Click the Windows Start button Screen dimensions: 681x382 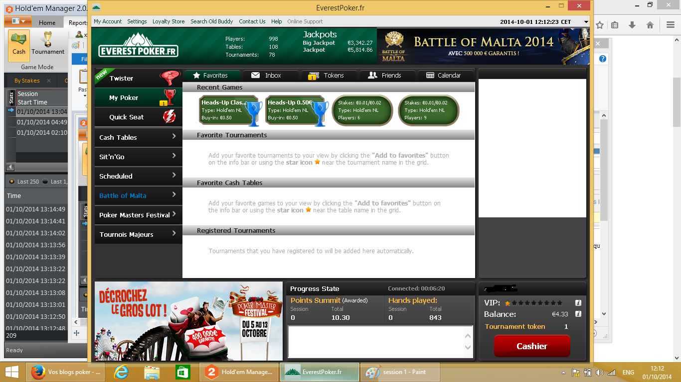(12, 372)
